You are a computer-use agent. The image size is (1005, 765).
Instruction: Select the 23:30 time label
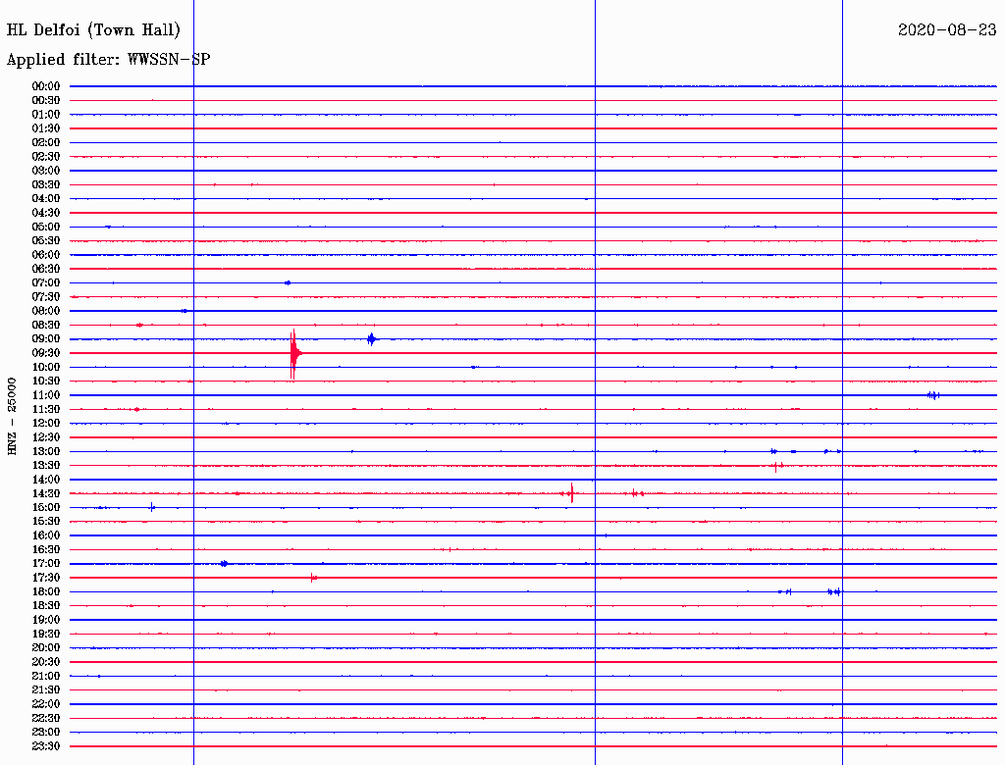click(x=46, y=745)
